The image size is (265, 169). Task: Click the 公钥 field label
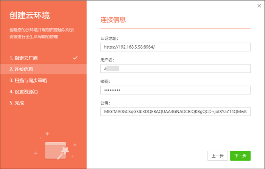(x=105, y=103)
